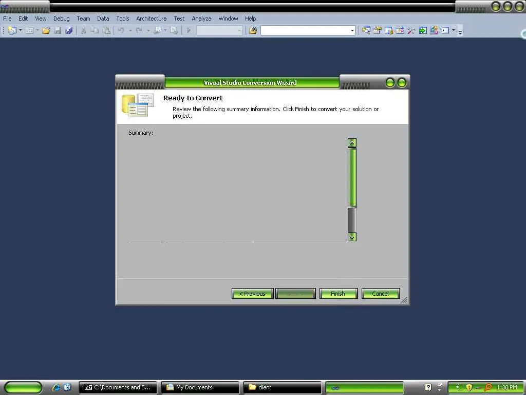
Task: Click the Open File folder icon
Action: [46, 30]
